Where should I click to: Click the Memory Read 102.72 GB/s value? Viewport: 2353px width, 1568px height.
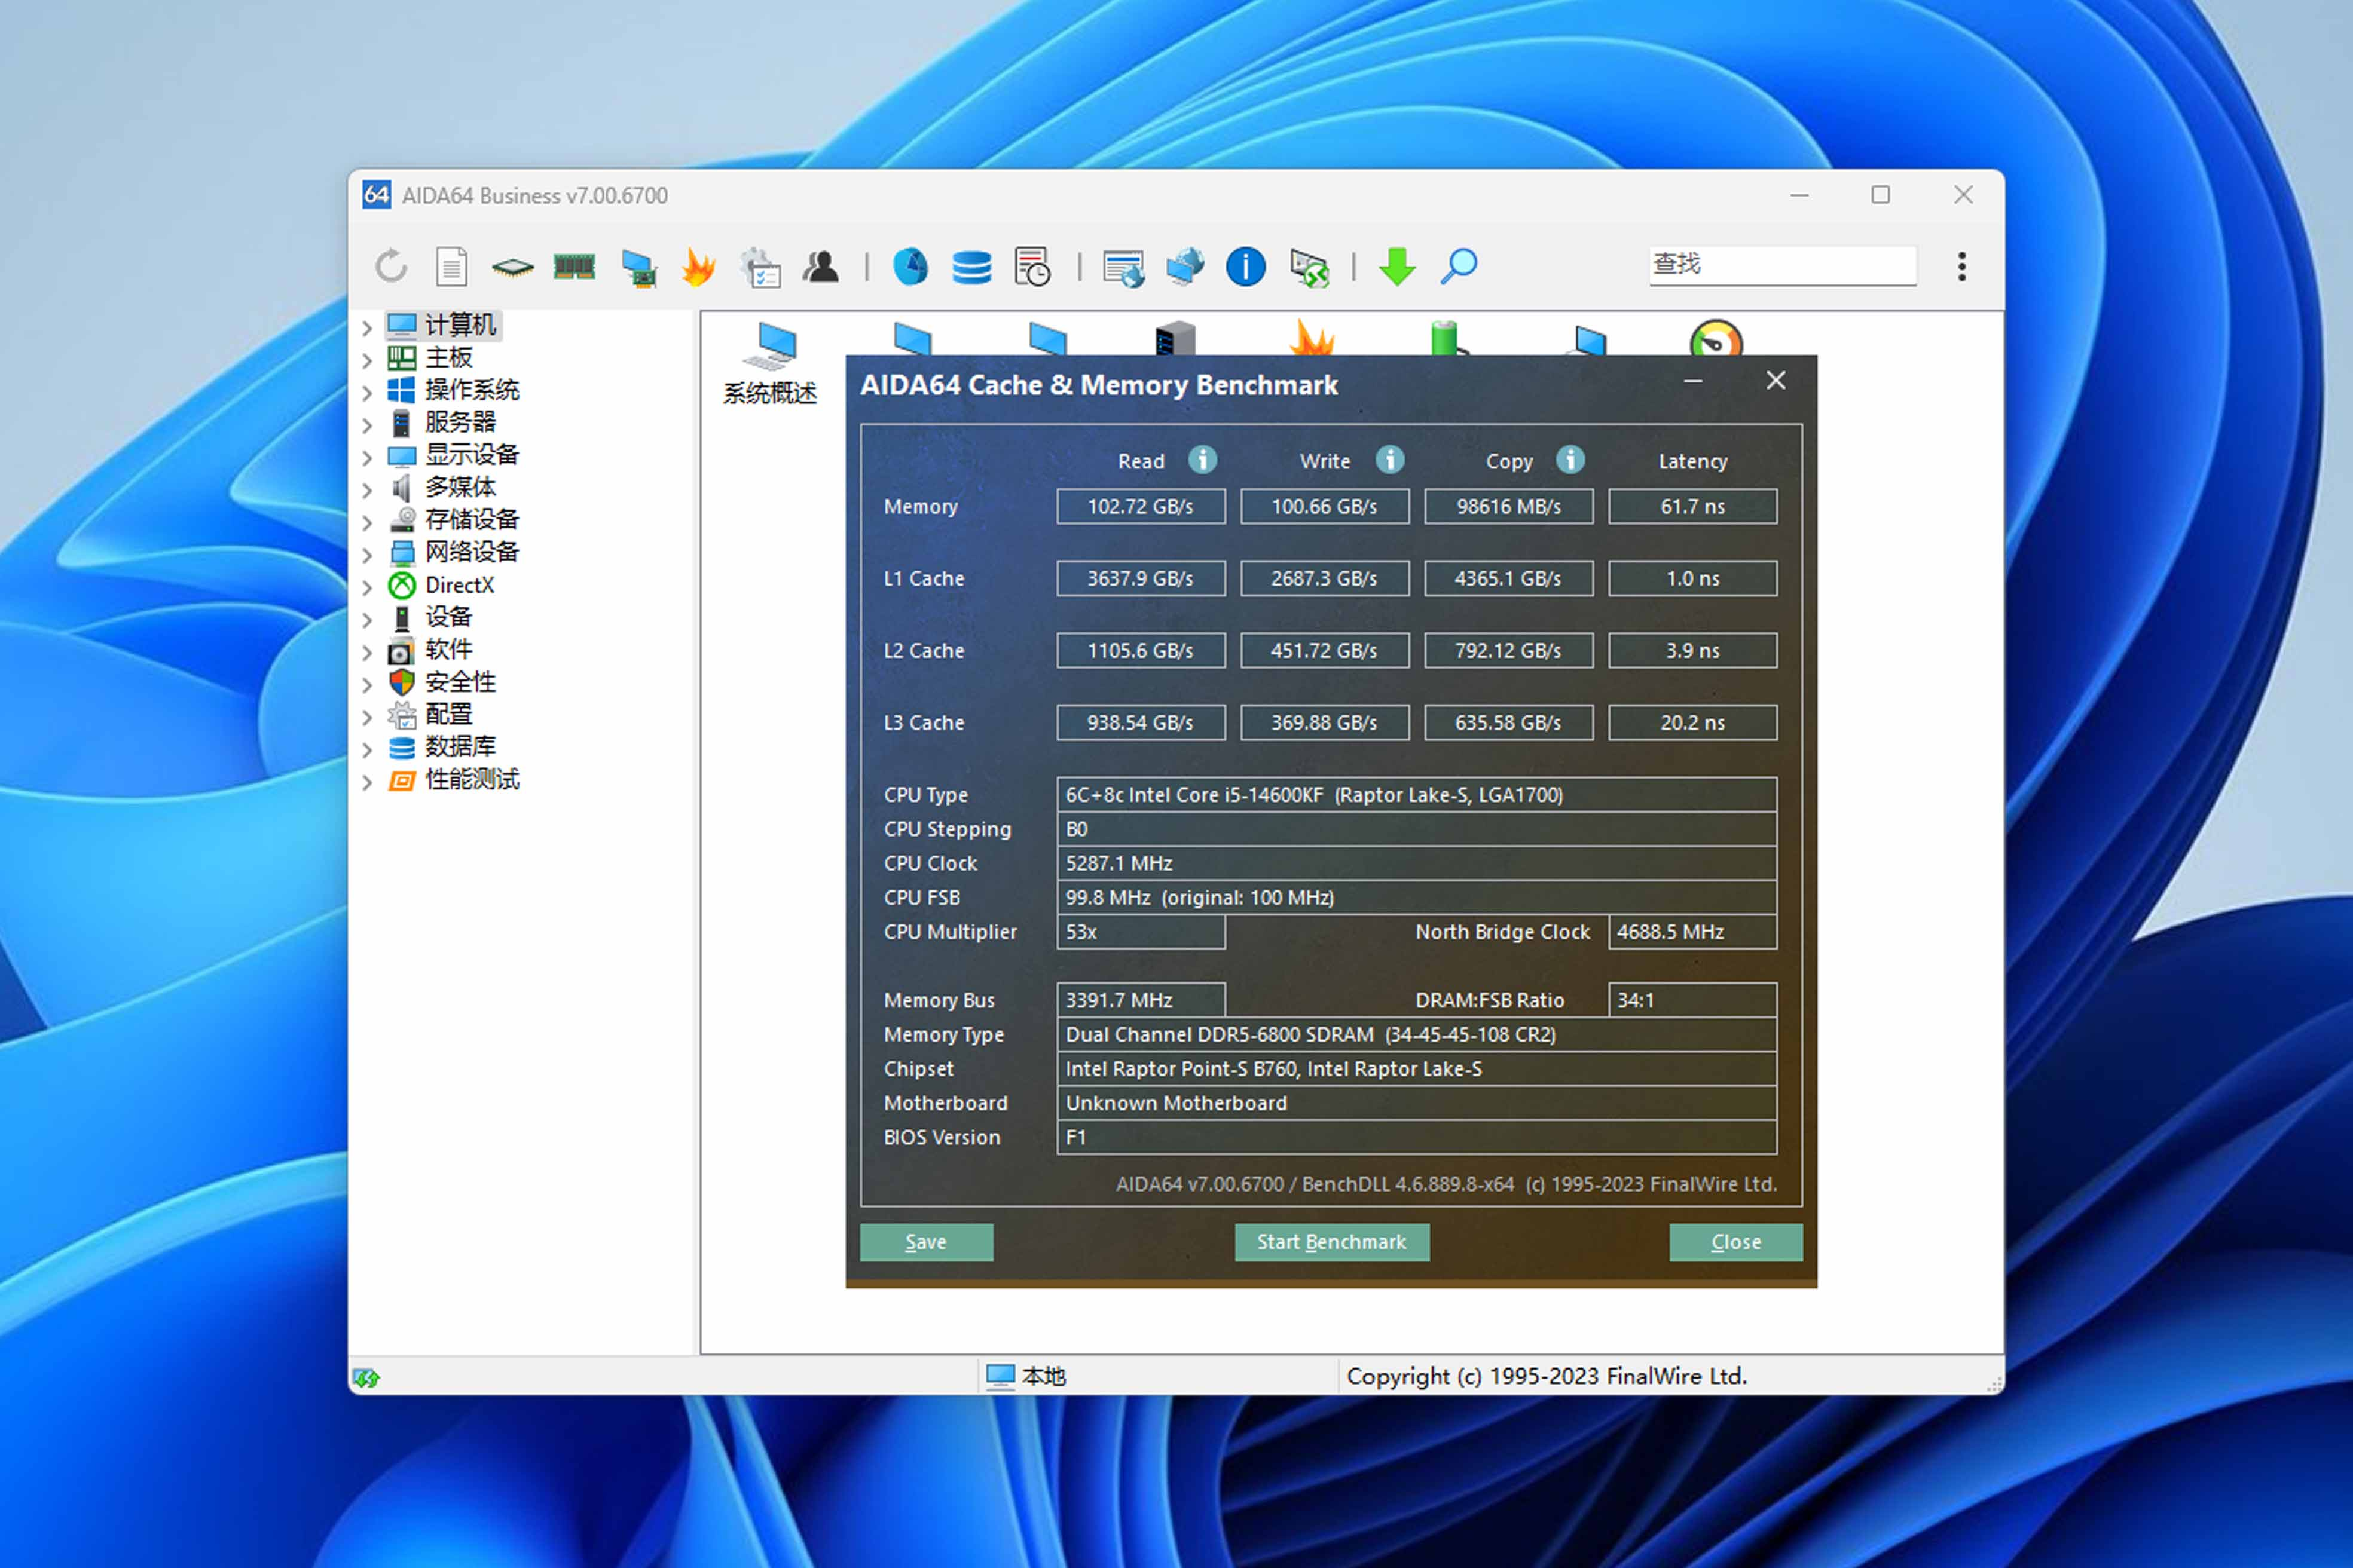(x=1141, y=507)
